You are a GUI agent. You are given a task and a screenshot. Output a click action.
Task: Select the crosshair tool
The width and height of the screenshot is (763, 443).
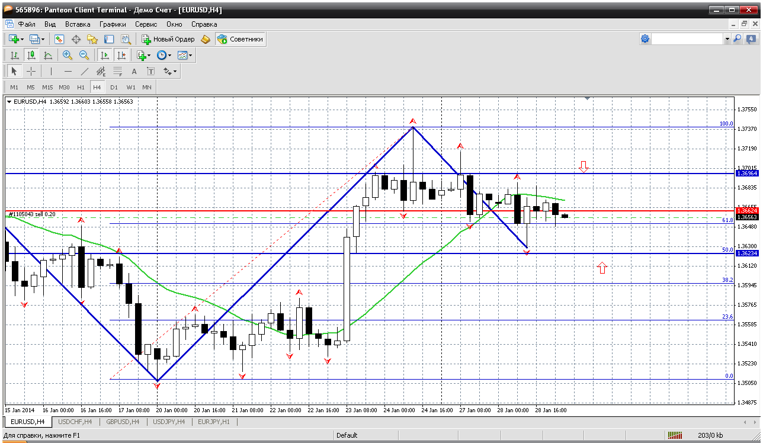click(31, 72)
